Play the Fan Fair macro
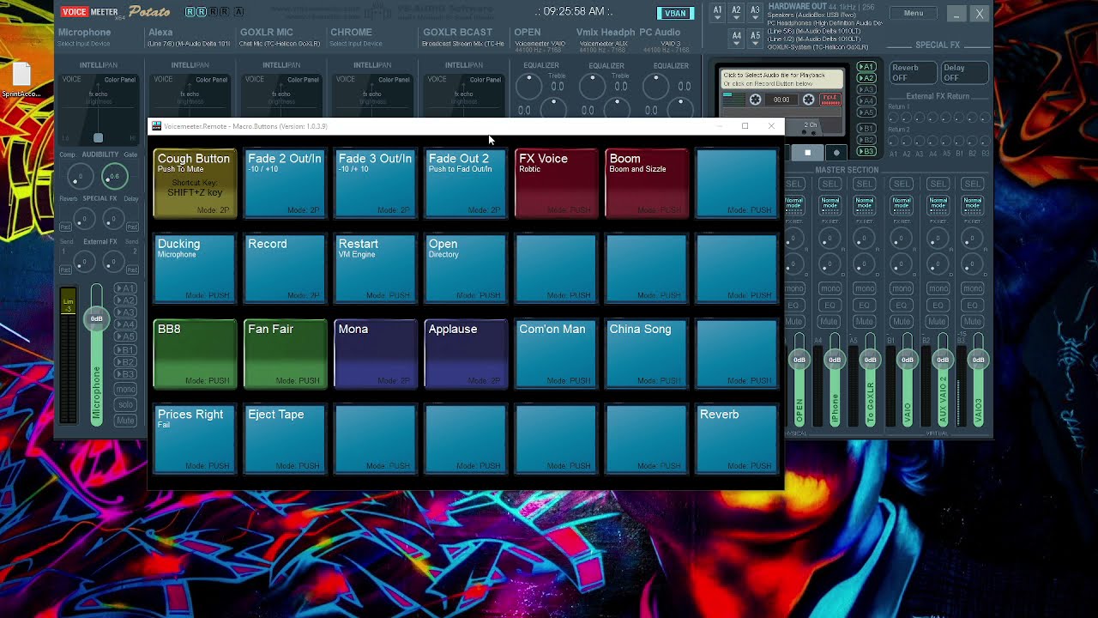 [285, 354]
